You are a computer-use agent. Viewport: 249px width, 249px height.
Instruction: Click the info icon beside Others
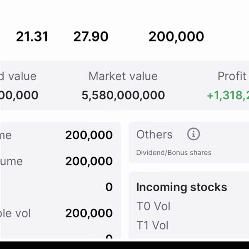tap(193, 134)
